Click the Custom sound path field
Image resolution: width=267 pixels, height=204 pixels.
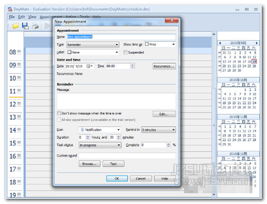click(x=127, y=156)
